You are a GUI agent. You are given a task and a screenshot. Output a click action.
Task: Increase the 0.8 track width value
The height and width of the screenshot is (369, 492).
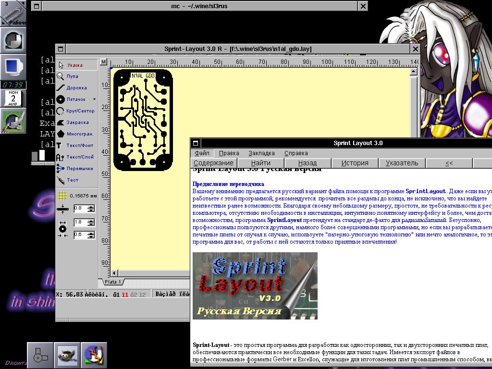click(x=91, y=207)
